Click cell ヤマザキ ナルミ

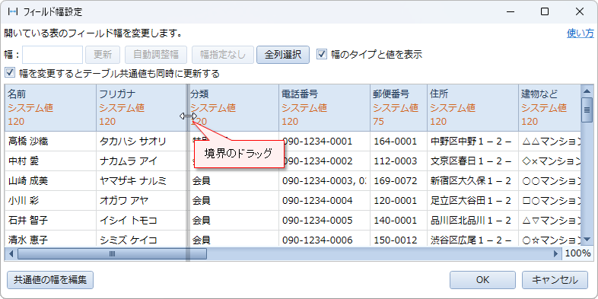point(141,181)
